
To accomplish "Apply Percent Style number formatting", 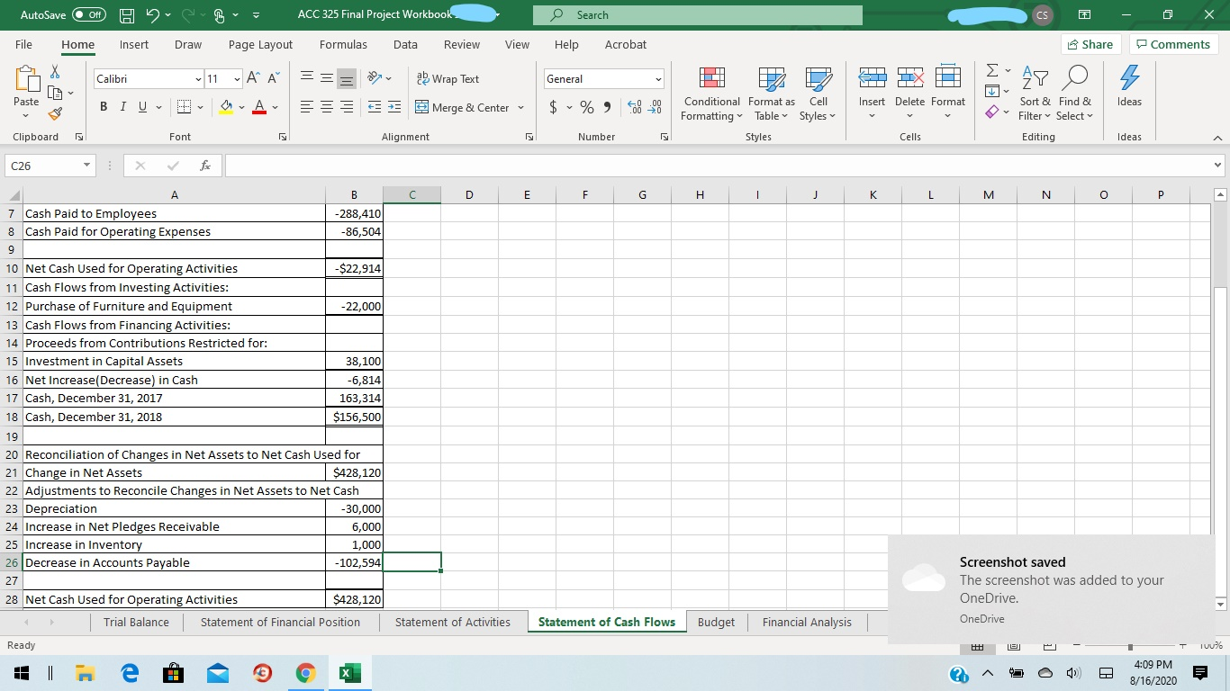I will click(x=585, y=106).
